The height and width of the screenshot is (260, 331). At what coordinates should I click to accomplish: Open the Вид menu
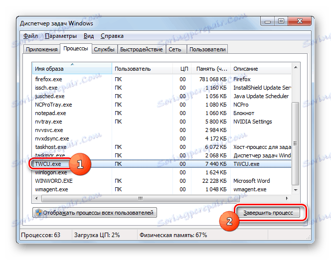click(88, 36)
